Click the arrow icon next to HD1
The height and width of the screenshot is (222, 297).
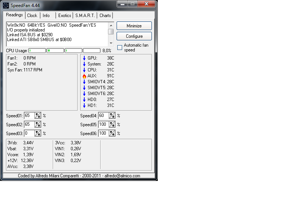pos(84,105)
